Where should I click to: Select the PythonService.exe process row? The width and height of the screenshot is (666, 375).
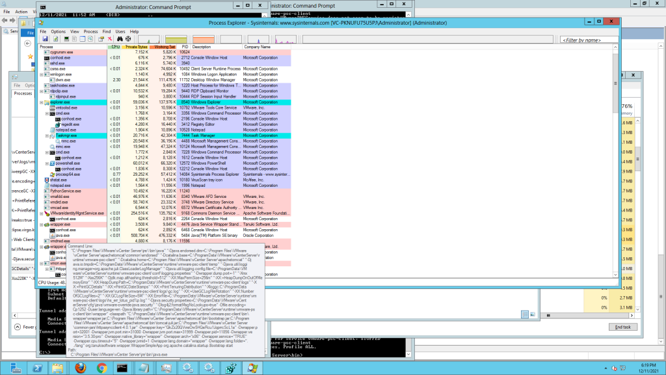(x=165, y=191)
